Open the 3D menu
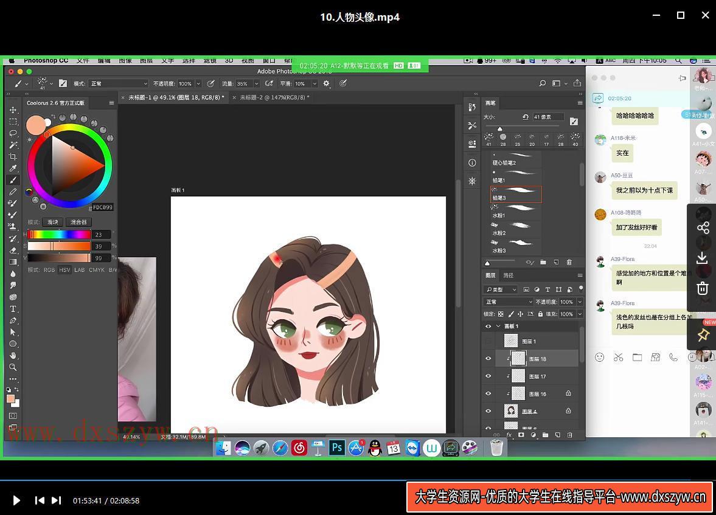The image size is (716, 515). click(229, 60)
